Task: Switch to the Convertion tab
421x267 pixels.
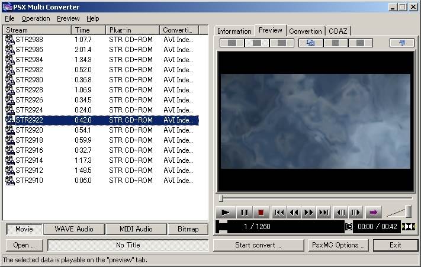Action: tap(306, 31)
